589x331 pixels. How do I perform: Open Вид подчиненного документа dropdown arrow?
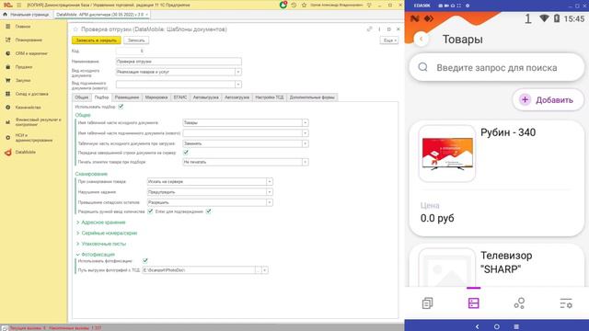coord(237,85)
